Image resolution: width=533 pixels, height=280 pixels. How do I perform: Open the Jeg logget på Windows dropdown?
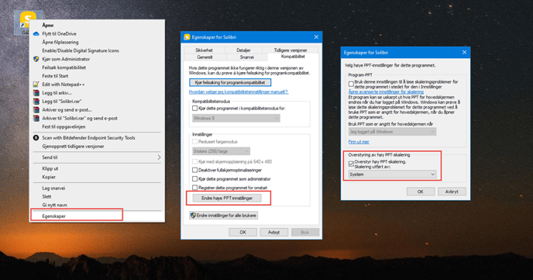(x=392, y=132)
